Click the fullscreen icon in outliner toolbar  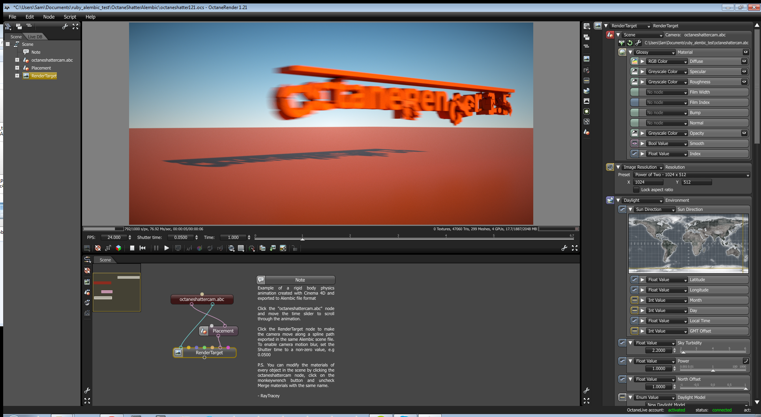pos(75,26)
